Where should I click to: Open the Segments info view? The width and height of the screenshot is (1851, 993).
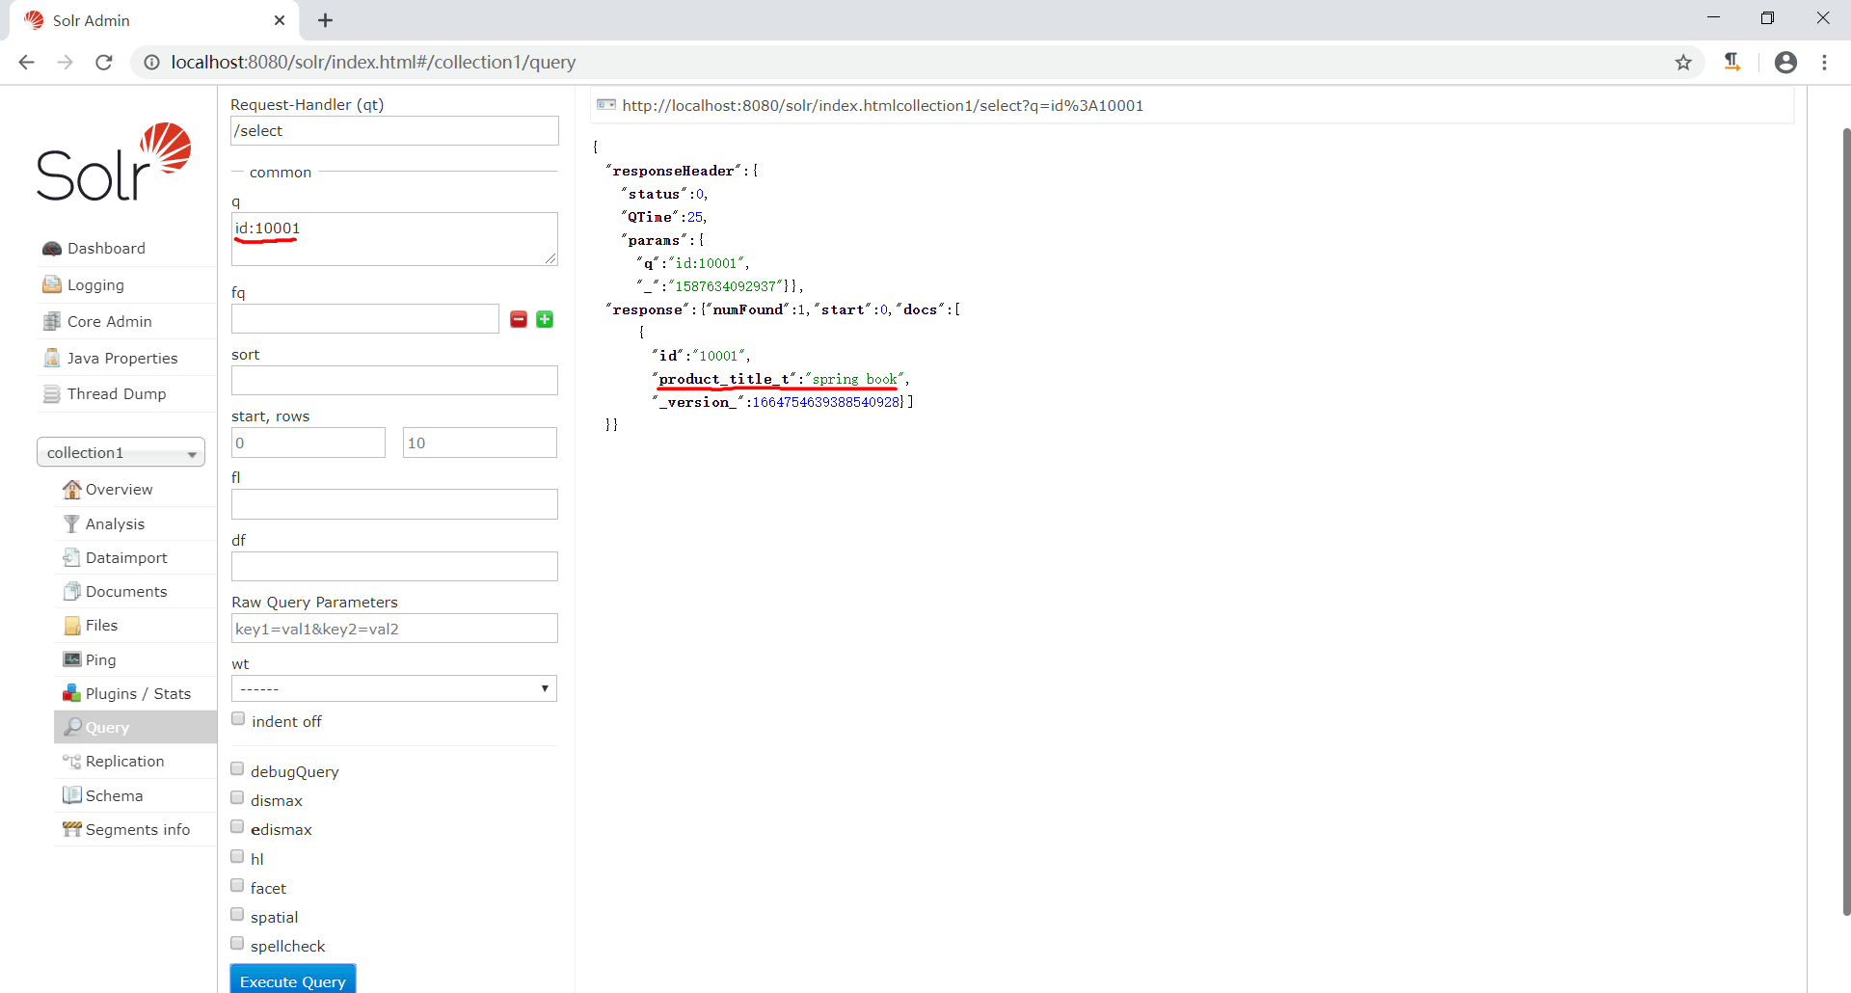[137, 829]
